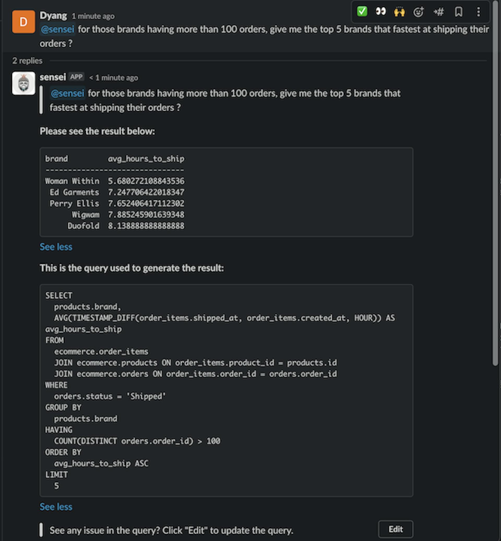The width and height of the screenshot is (501, 541).
Task: React with the green checkmark emoji
Action: pyautogui.click(x=362, y=12)
